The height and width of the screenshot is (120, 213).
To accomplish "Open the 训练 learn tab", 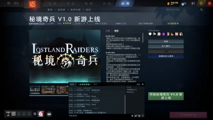I will pos(107,3).
